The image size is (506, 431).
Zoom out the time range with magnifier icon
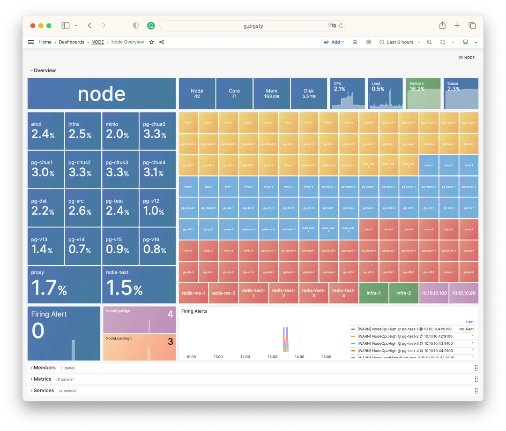429,42
